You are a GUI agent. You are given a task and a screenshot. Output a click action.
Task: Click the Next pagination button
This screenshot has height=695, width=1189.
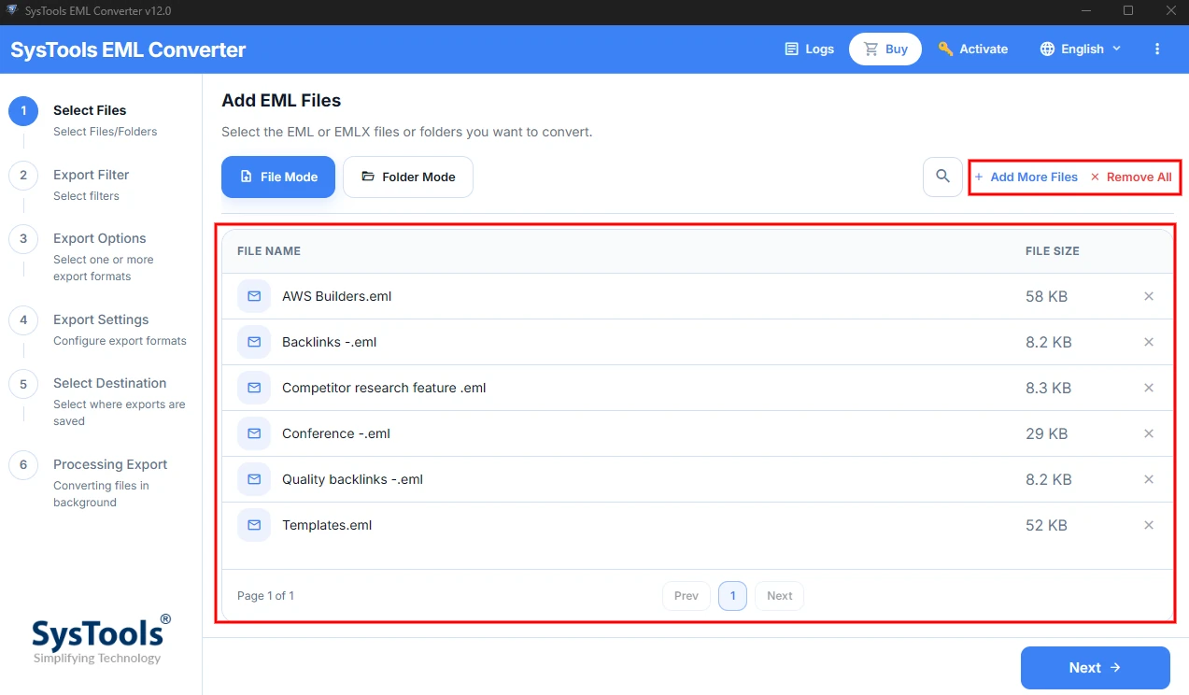(x=779, y=596)
